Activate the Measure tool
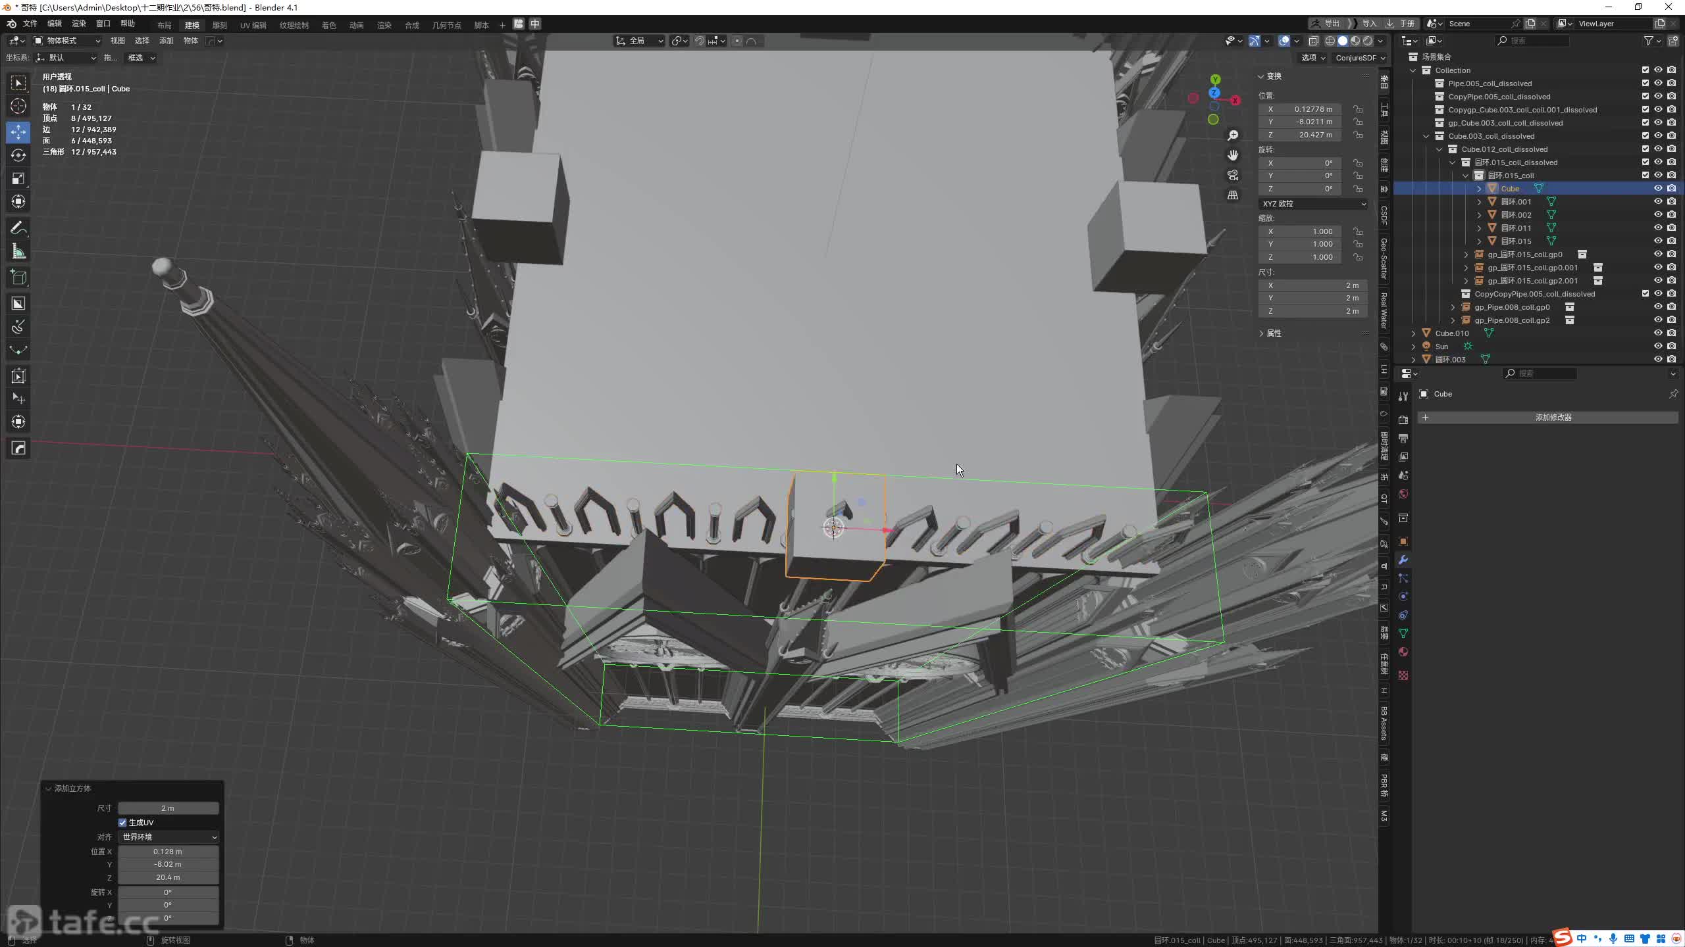Screen dimensions: 1685x947 coord(18,251)
